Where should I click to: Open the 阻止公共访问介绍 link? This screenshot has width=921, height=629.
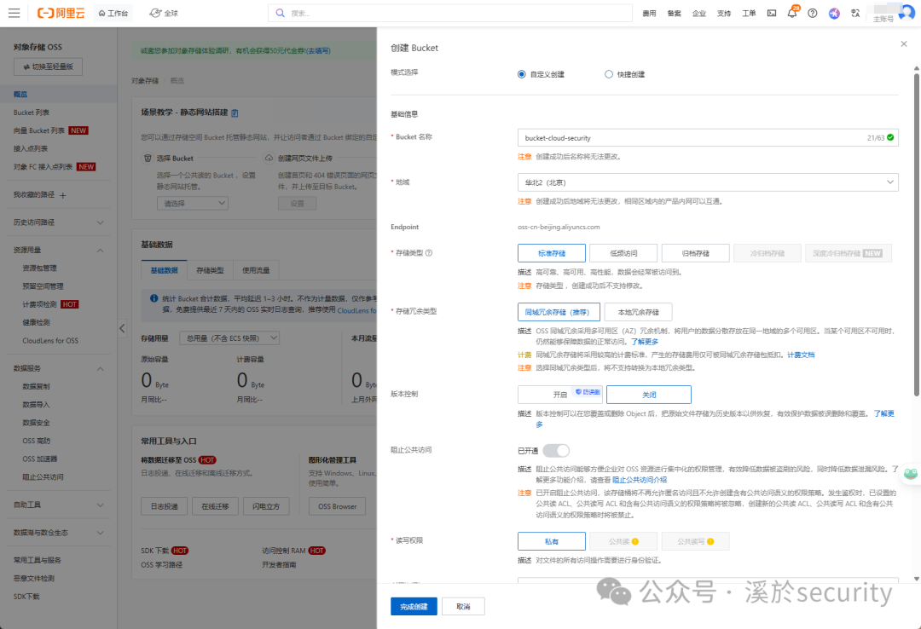point(638,479)
